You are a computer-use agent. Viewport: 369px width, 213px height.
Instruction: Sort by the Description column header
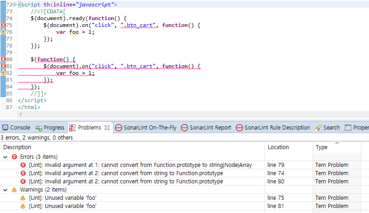pyautogui.click(x=132, y=147)
